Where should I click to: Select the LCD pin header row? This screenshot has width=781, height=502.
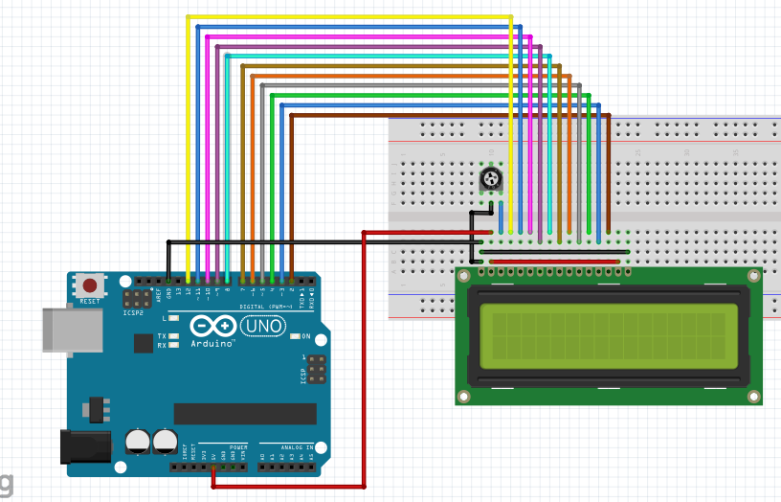click(555, 272)
